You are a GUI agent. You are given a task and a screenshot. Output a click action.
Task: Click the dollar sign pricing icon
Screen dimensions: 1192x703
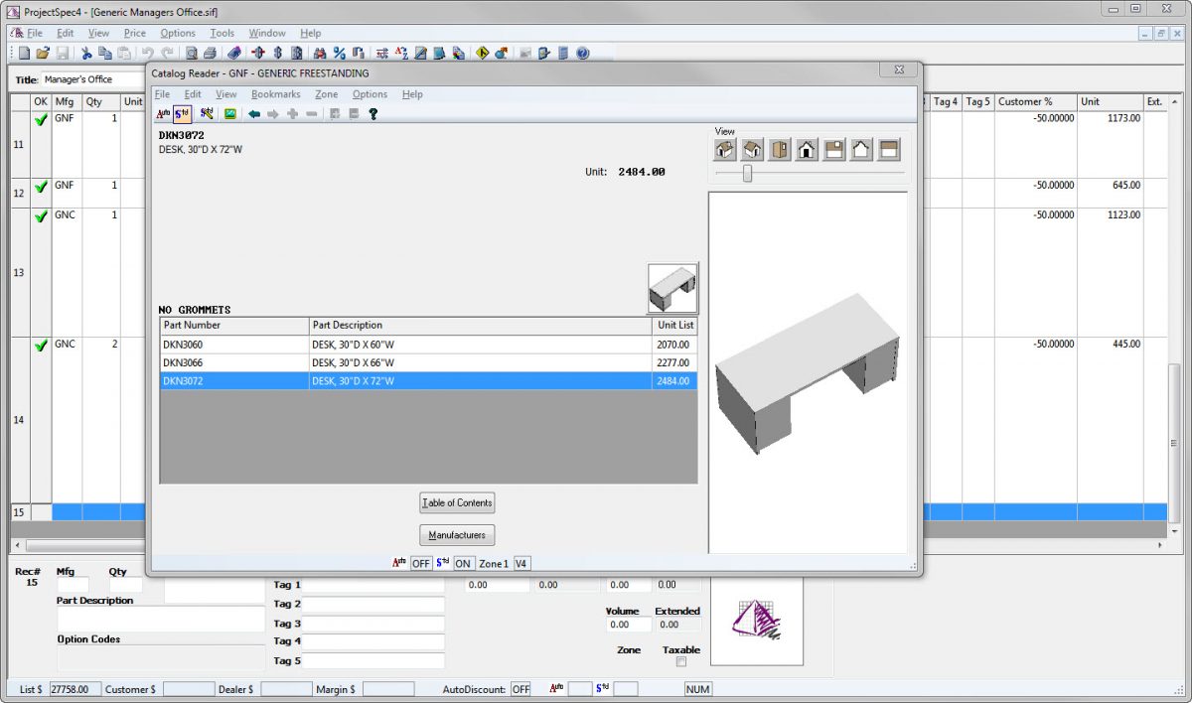coord(277,54)
